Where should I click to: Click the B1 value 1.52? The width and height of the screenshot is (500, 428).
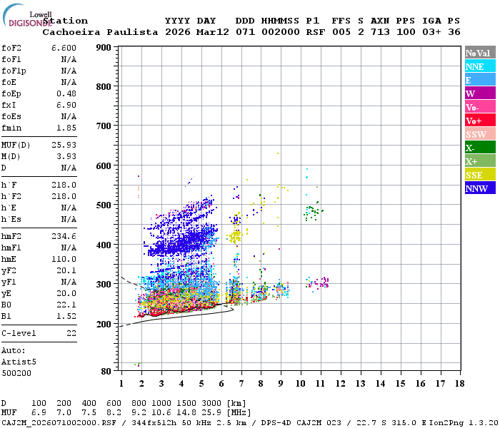point(66,317)
